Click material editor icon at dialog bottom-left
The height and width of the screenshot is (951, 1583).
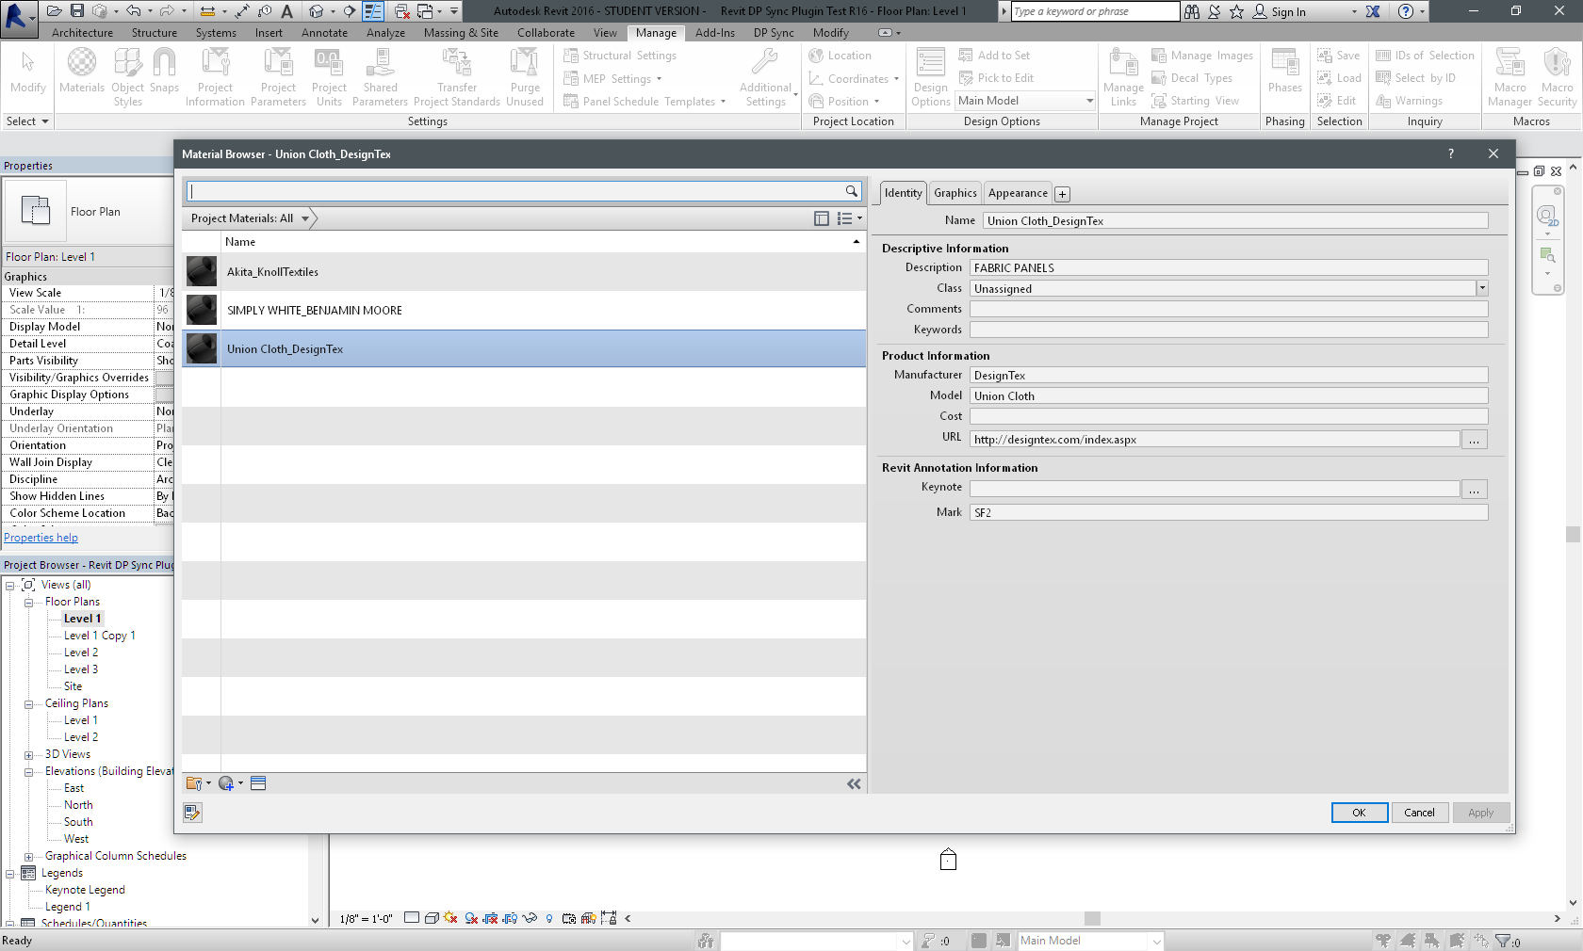[x=192, y=813]
